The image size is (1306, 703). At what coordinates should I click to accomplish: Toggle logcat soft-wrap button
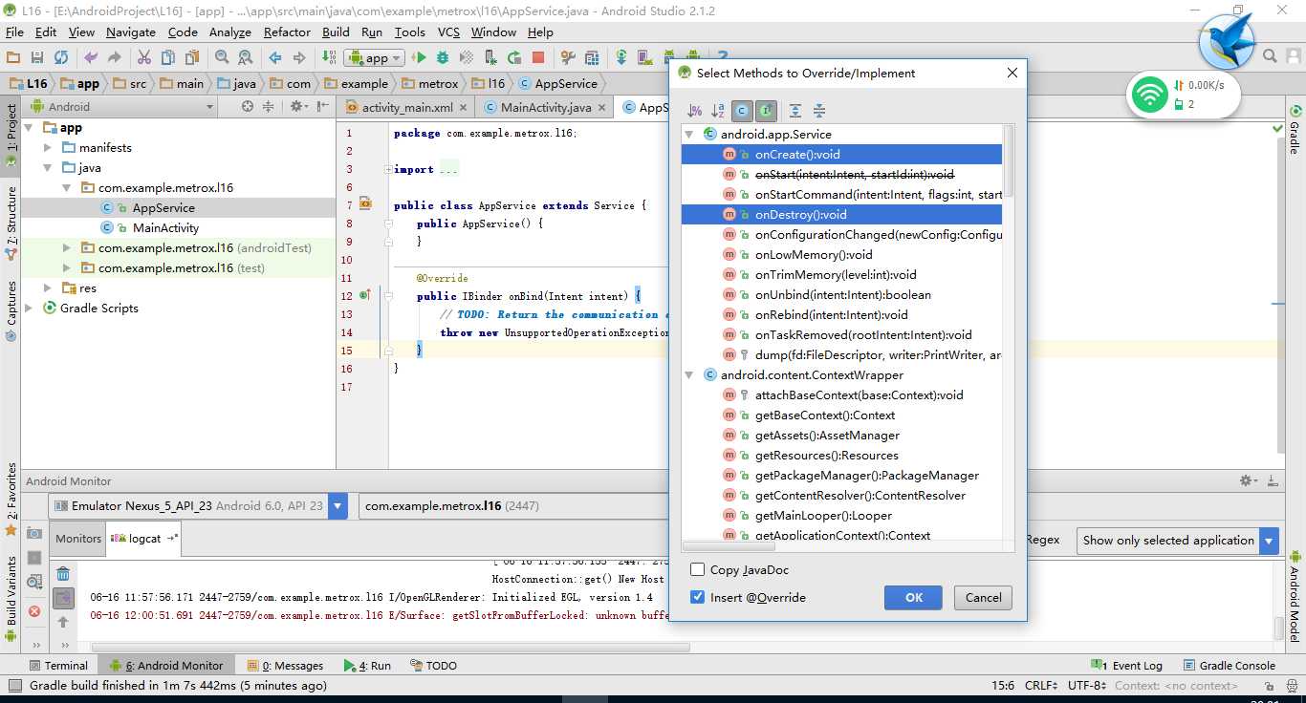(x=63, y=598)
